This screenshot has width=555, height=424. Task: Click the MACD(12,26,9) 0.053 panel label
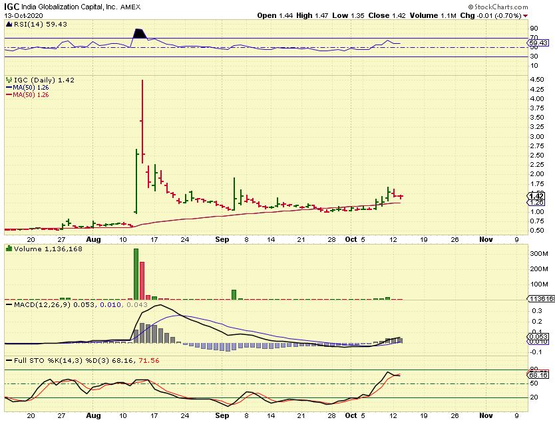55,304
